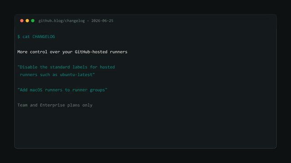Select the word Enterprise in the footer note
The height and width of the screenshot is (163, 291).
[53, 105]
